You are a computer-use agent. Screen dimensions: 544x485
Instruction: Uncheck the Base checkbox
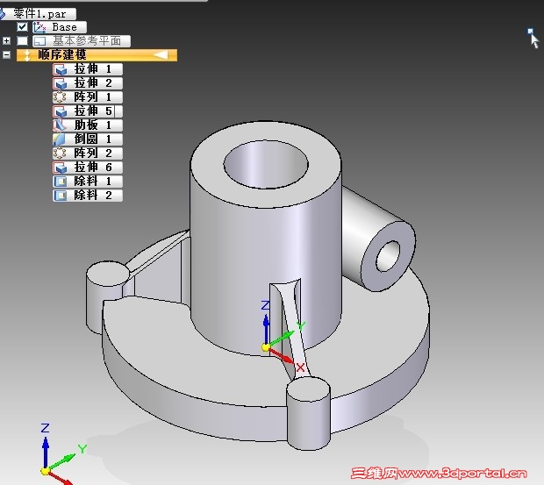(22, 26)
